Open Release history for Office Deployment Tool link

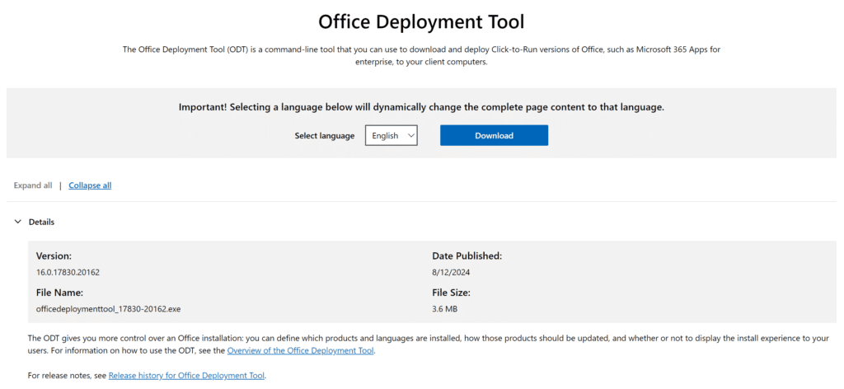(187, 376)
